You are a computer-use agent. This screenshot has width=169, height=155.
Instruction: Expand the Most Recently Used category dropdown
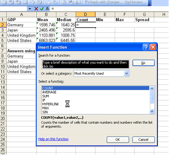126,74
